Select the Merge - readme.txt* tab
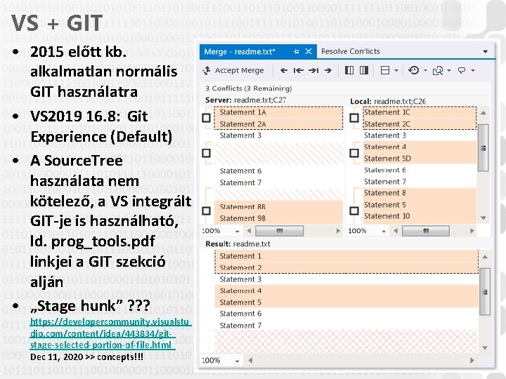This screenshot has width=506, height=379. 258,51
